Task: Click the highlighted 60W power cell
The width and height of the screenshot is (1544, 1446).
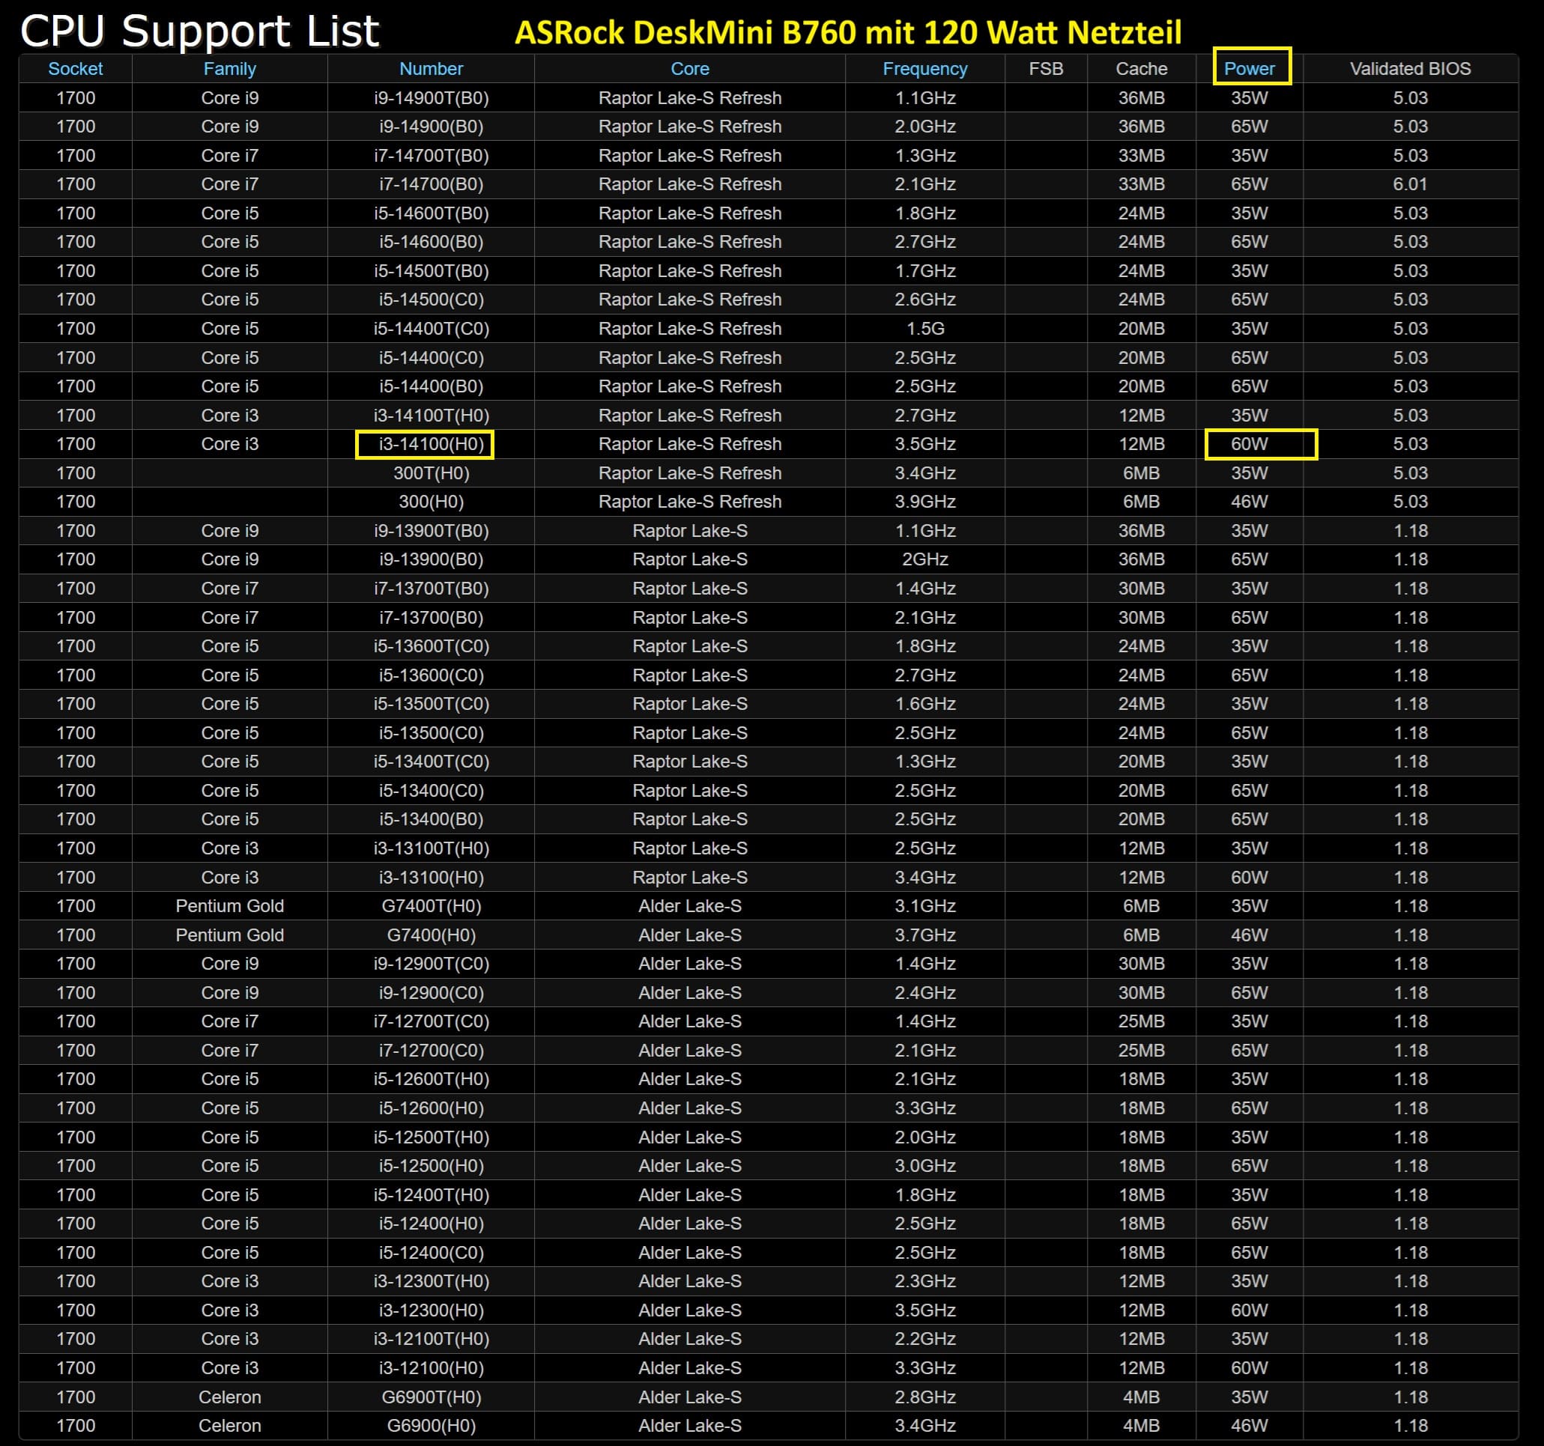Action: 1249,444
